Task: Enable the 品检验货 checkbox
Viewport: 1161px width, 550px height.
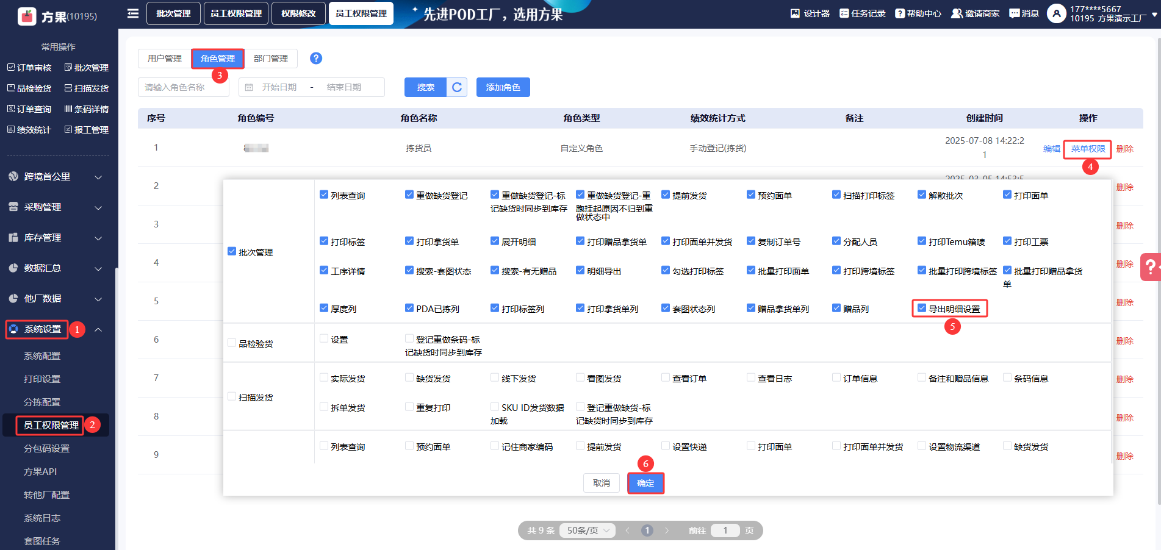Action: (x=232, y=343)
